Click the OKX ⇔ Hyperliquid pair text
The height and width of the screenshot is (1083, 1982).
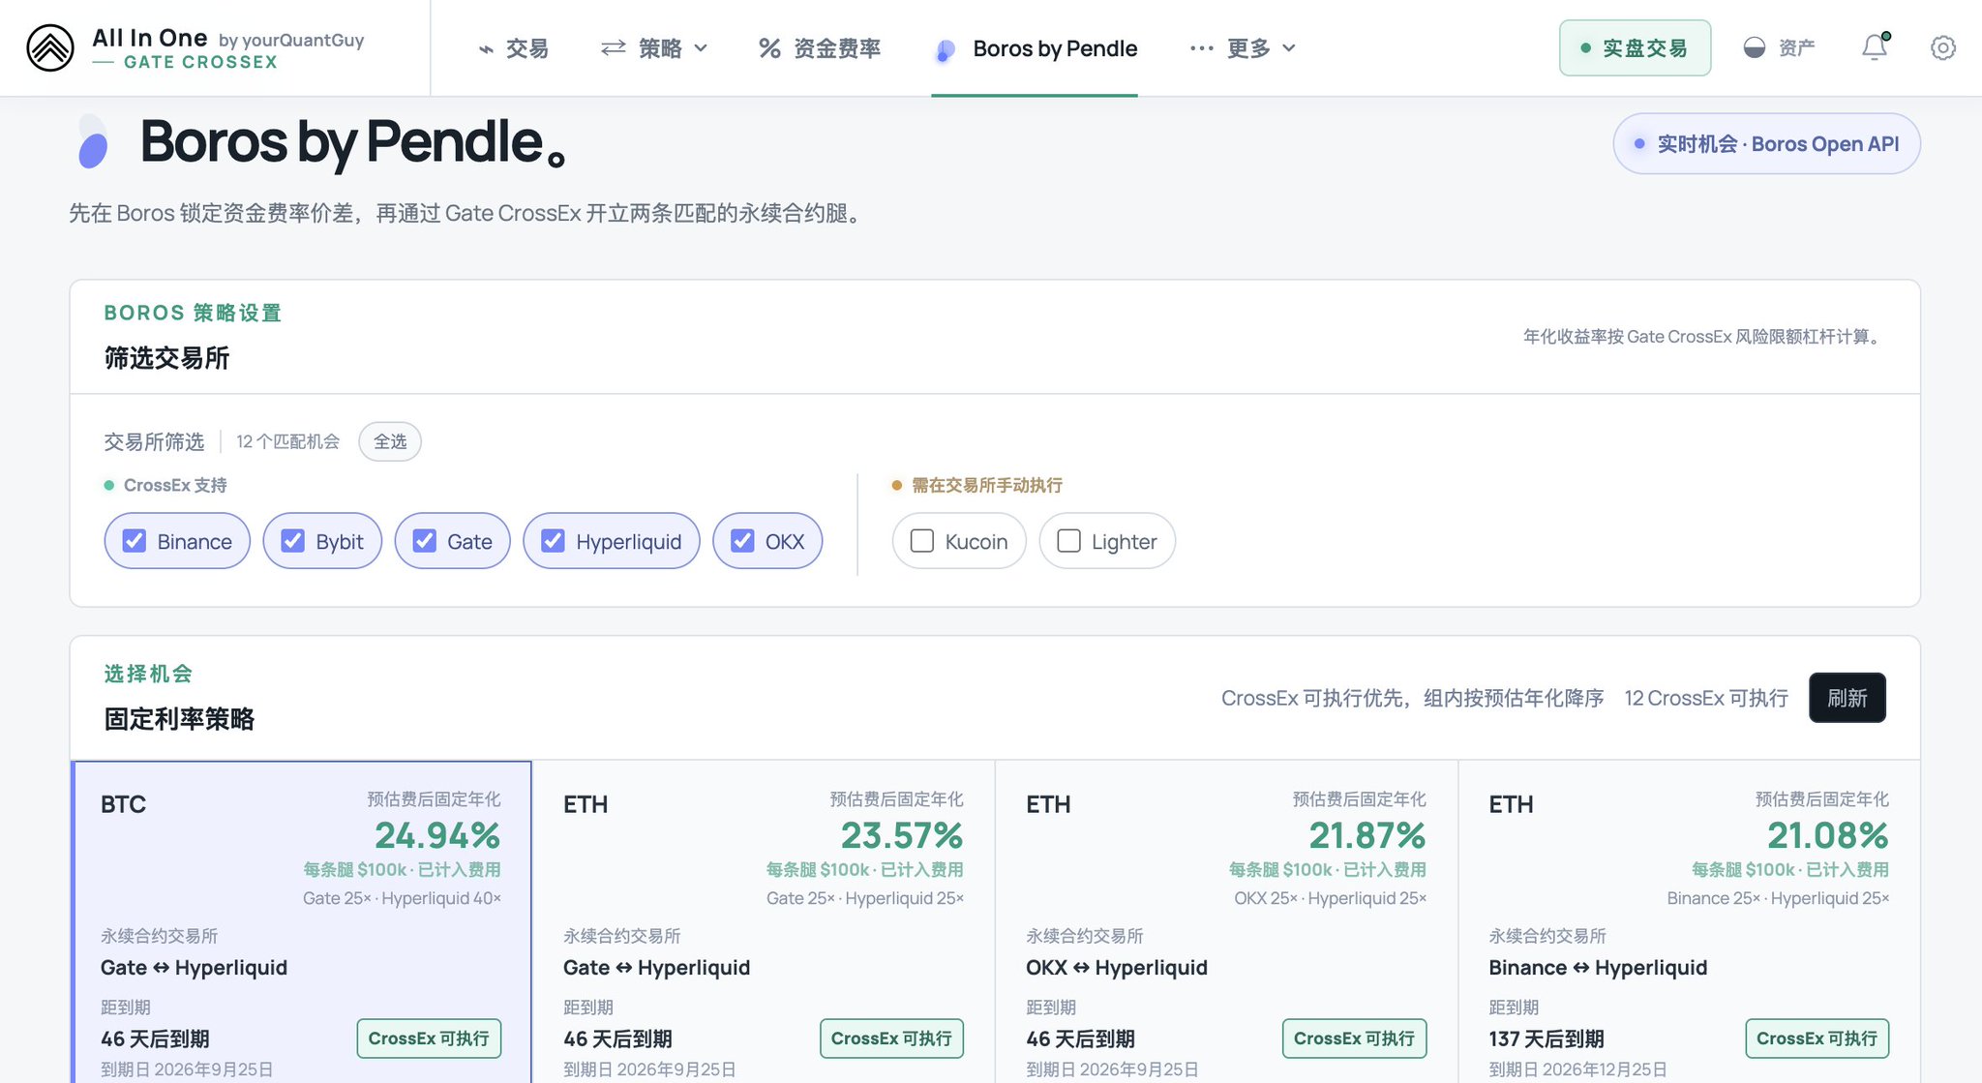point(1117,968)
